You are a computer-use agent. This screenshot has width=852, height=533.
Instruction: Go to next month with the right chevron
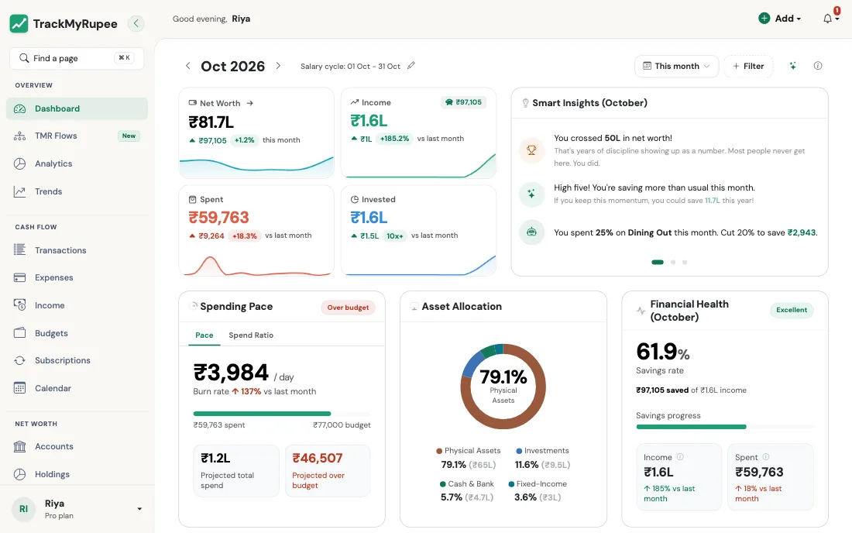click(278, 66)
